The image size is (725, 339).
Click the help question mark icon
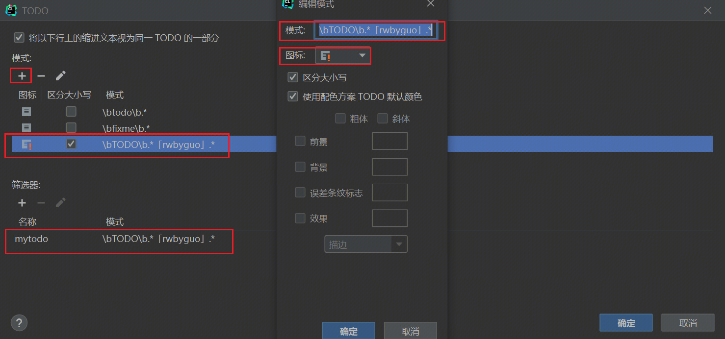coord(19,323)
